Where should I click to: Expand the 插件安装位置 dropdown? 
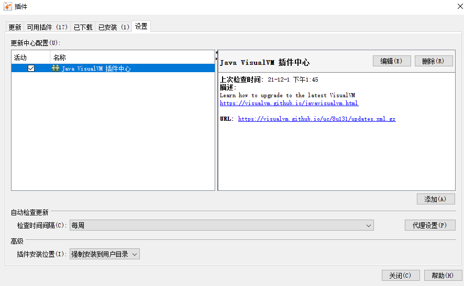click(x=104, y=254)
